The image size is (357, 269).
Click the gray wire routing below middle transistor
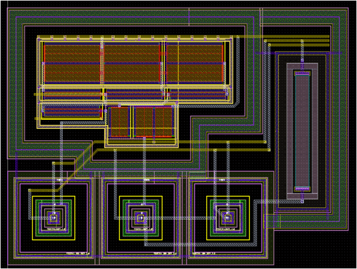click(200, 244)
